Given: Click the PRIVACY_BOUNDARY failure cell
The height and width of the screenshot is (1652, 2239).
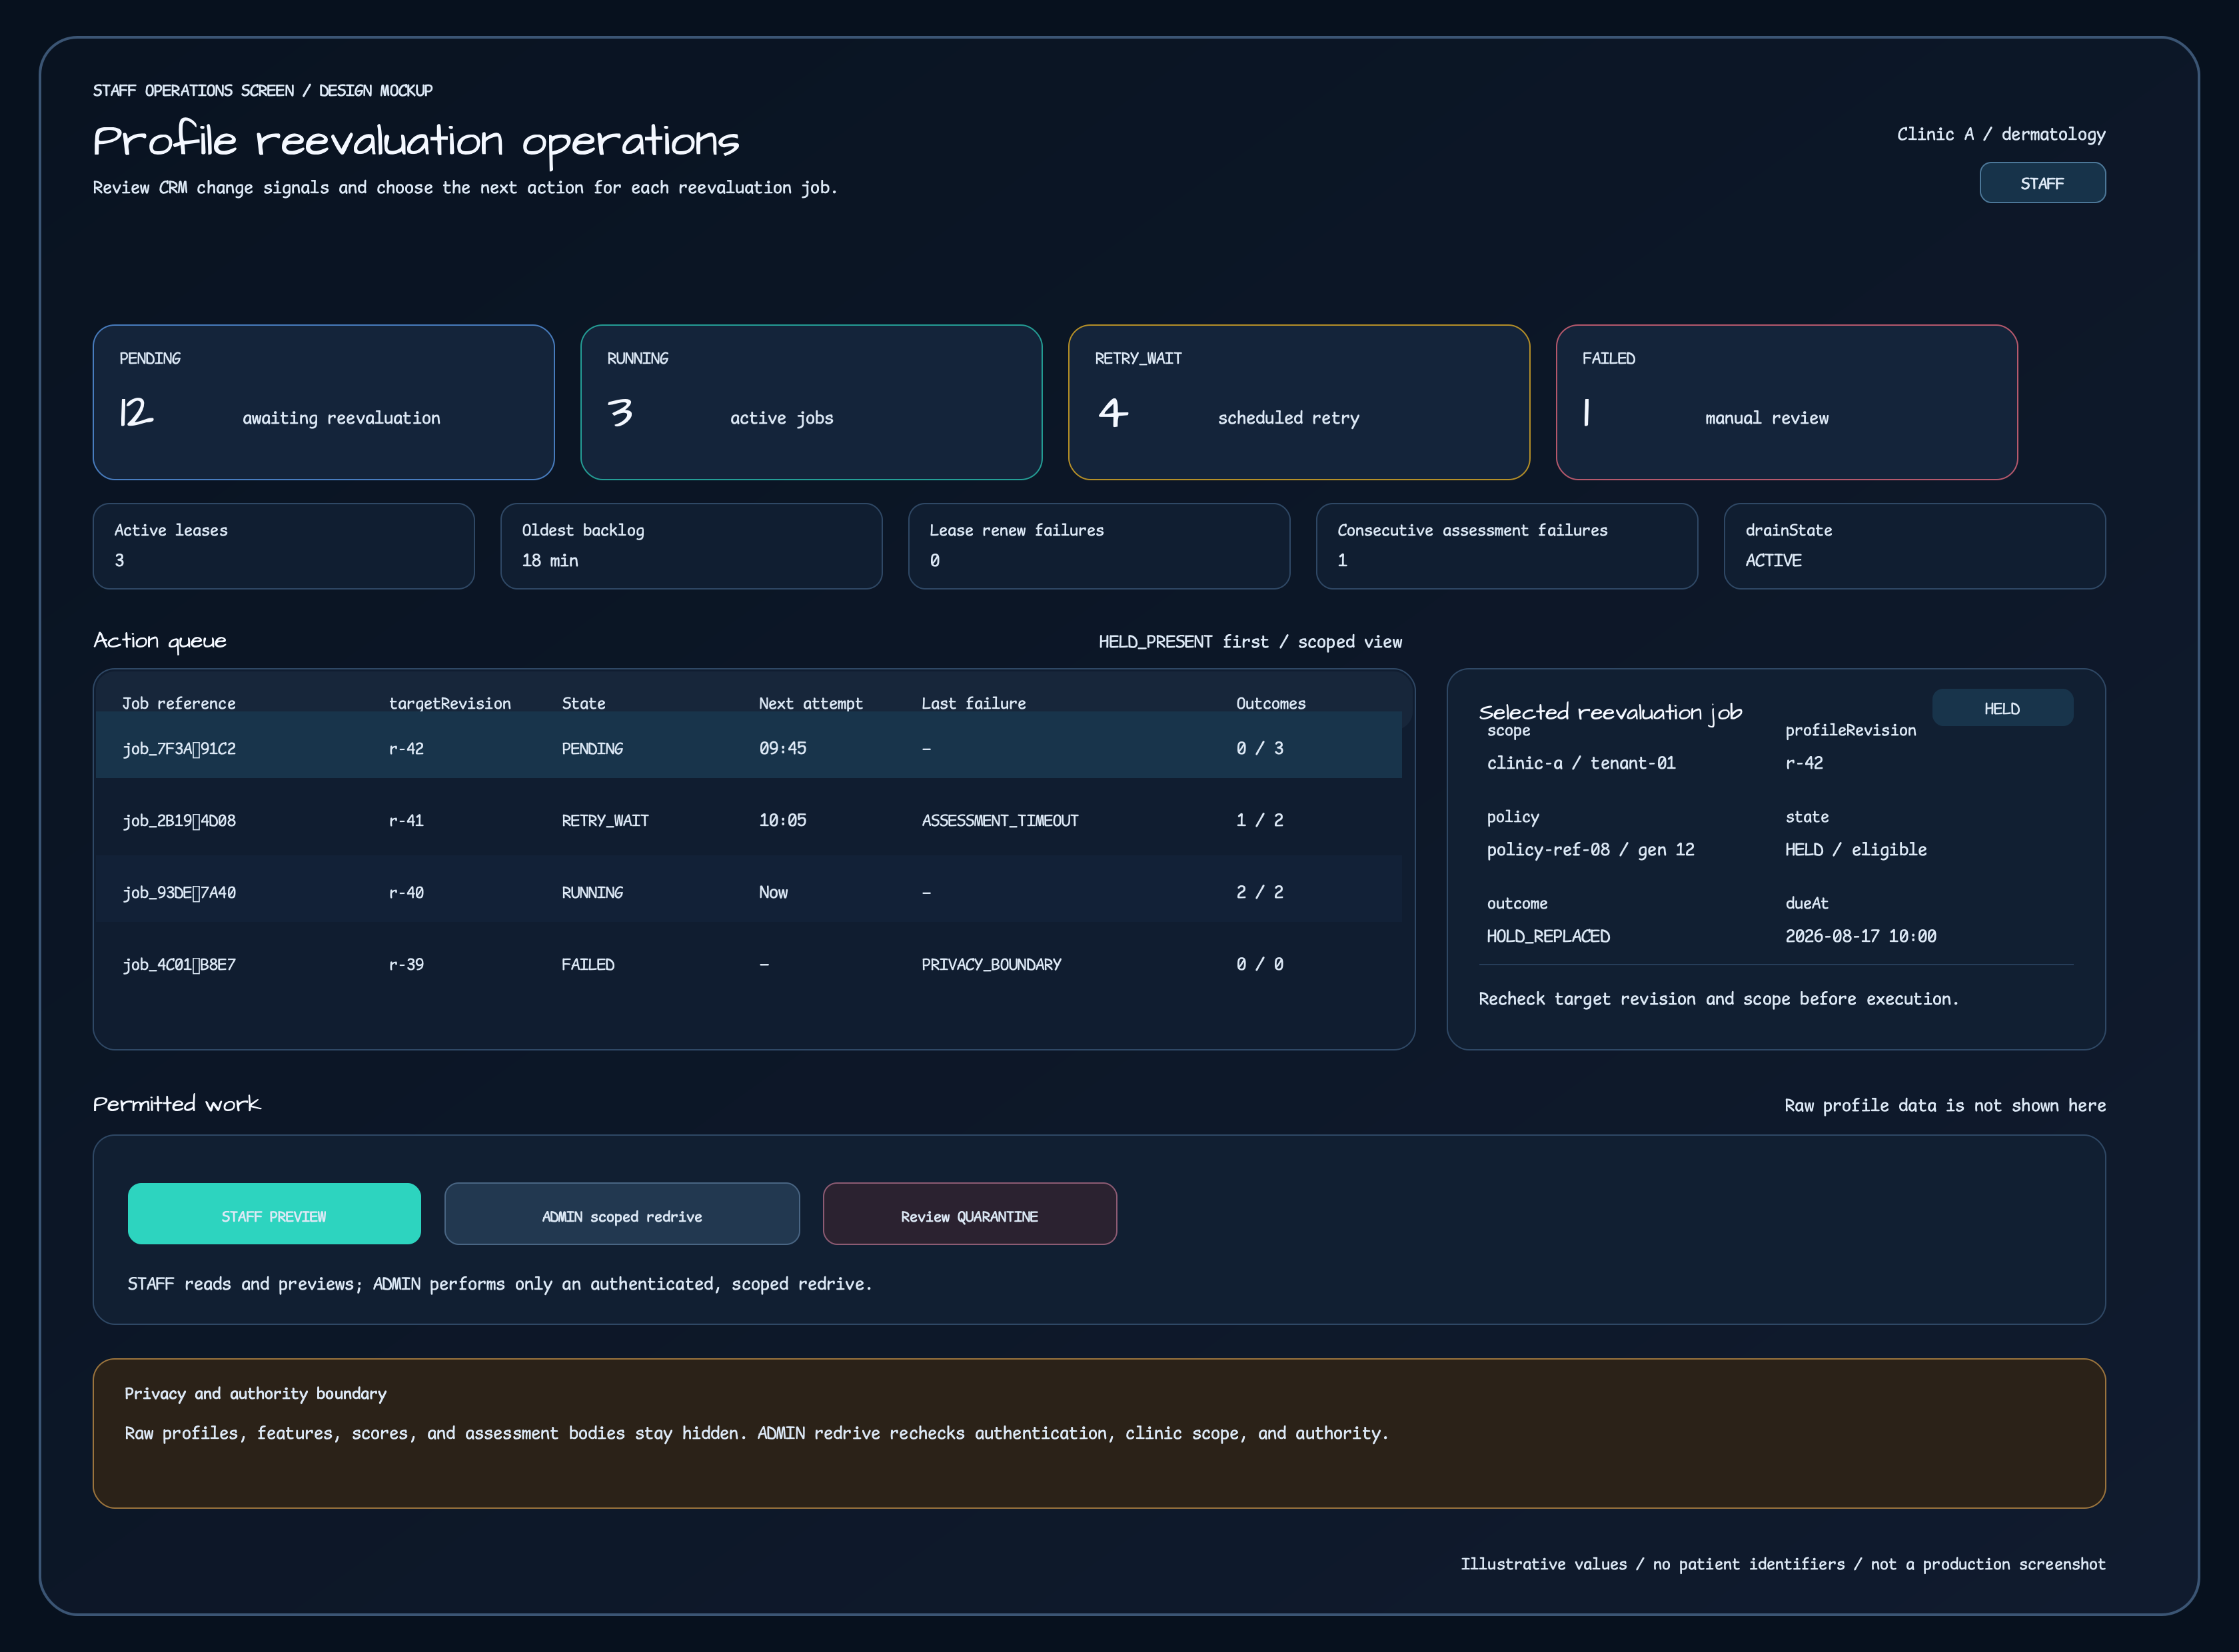Looking at the screenshot, I should click(x=992, y=964).
